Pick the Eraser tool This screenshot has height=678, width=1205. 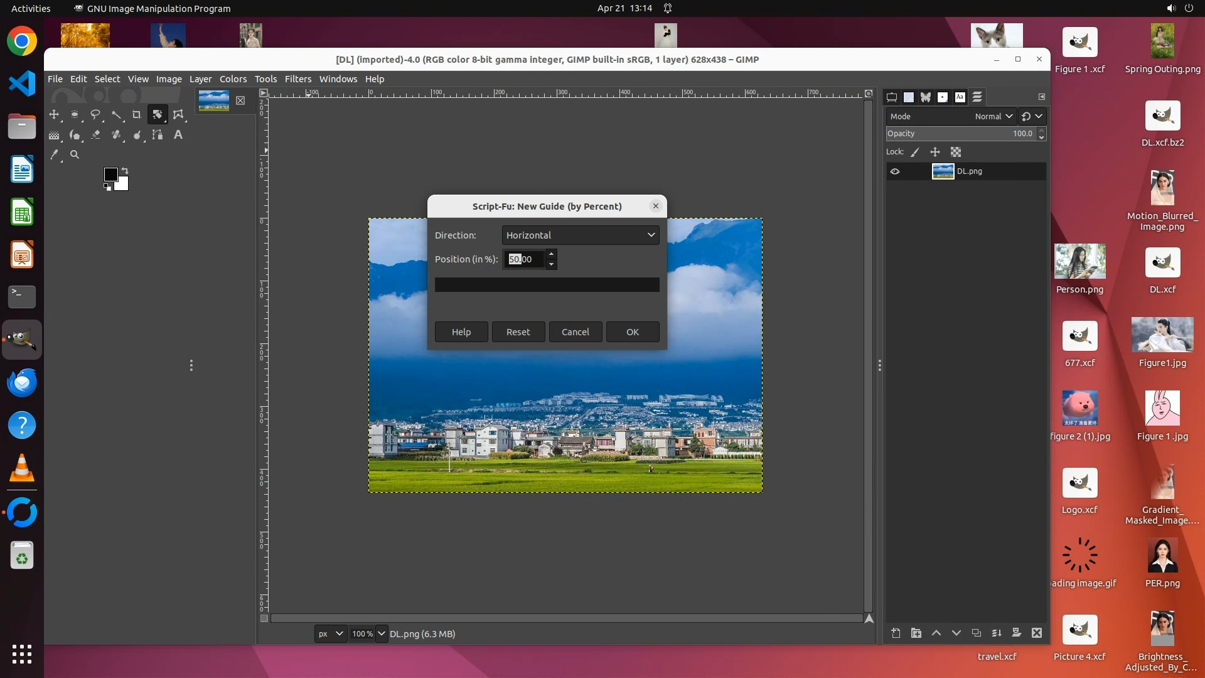click(95, 135)
